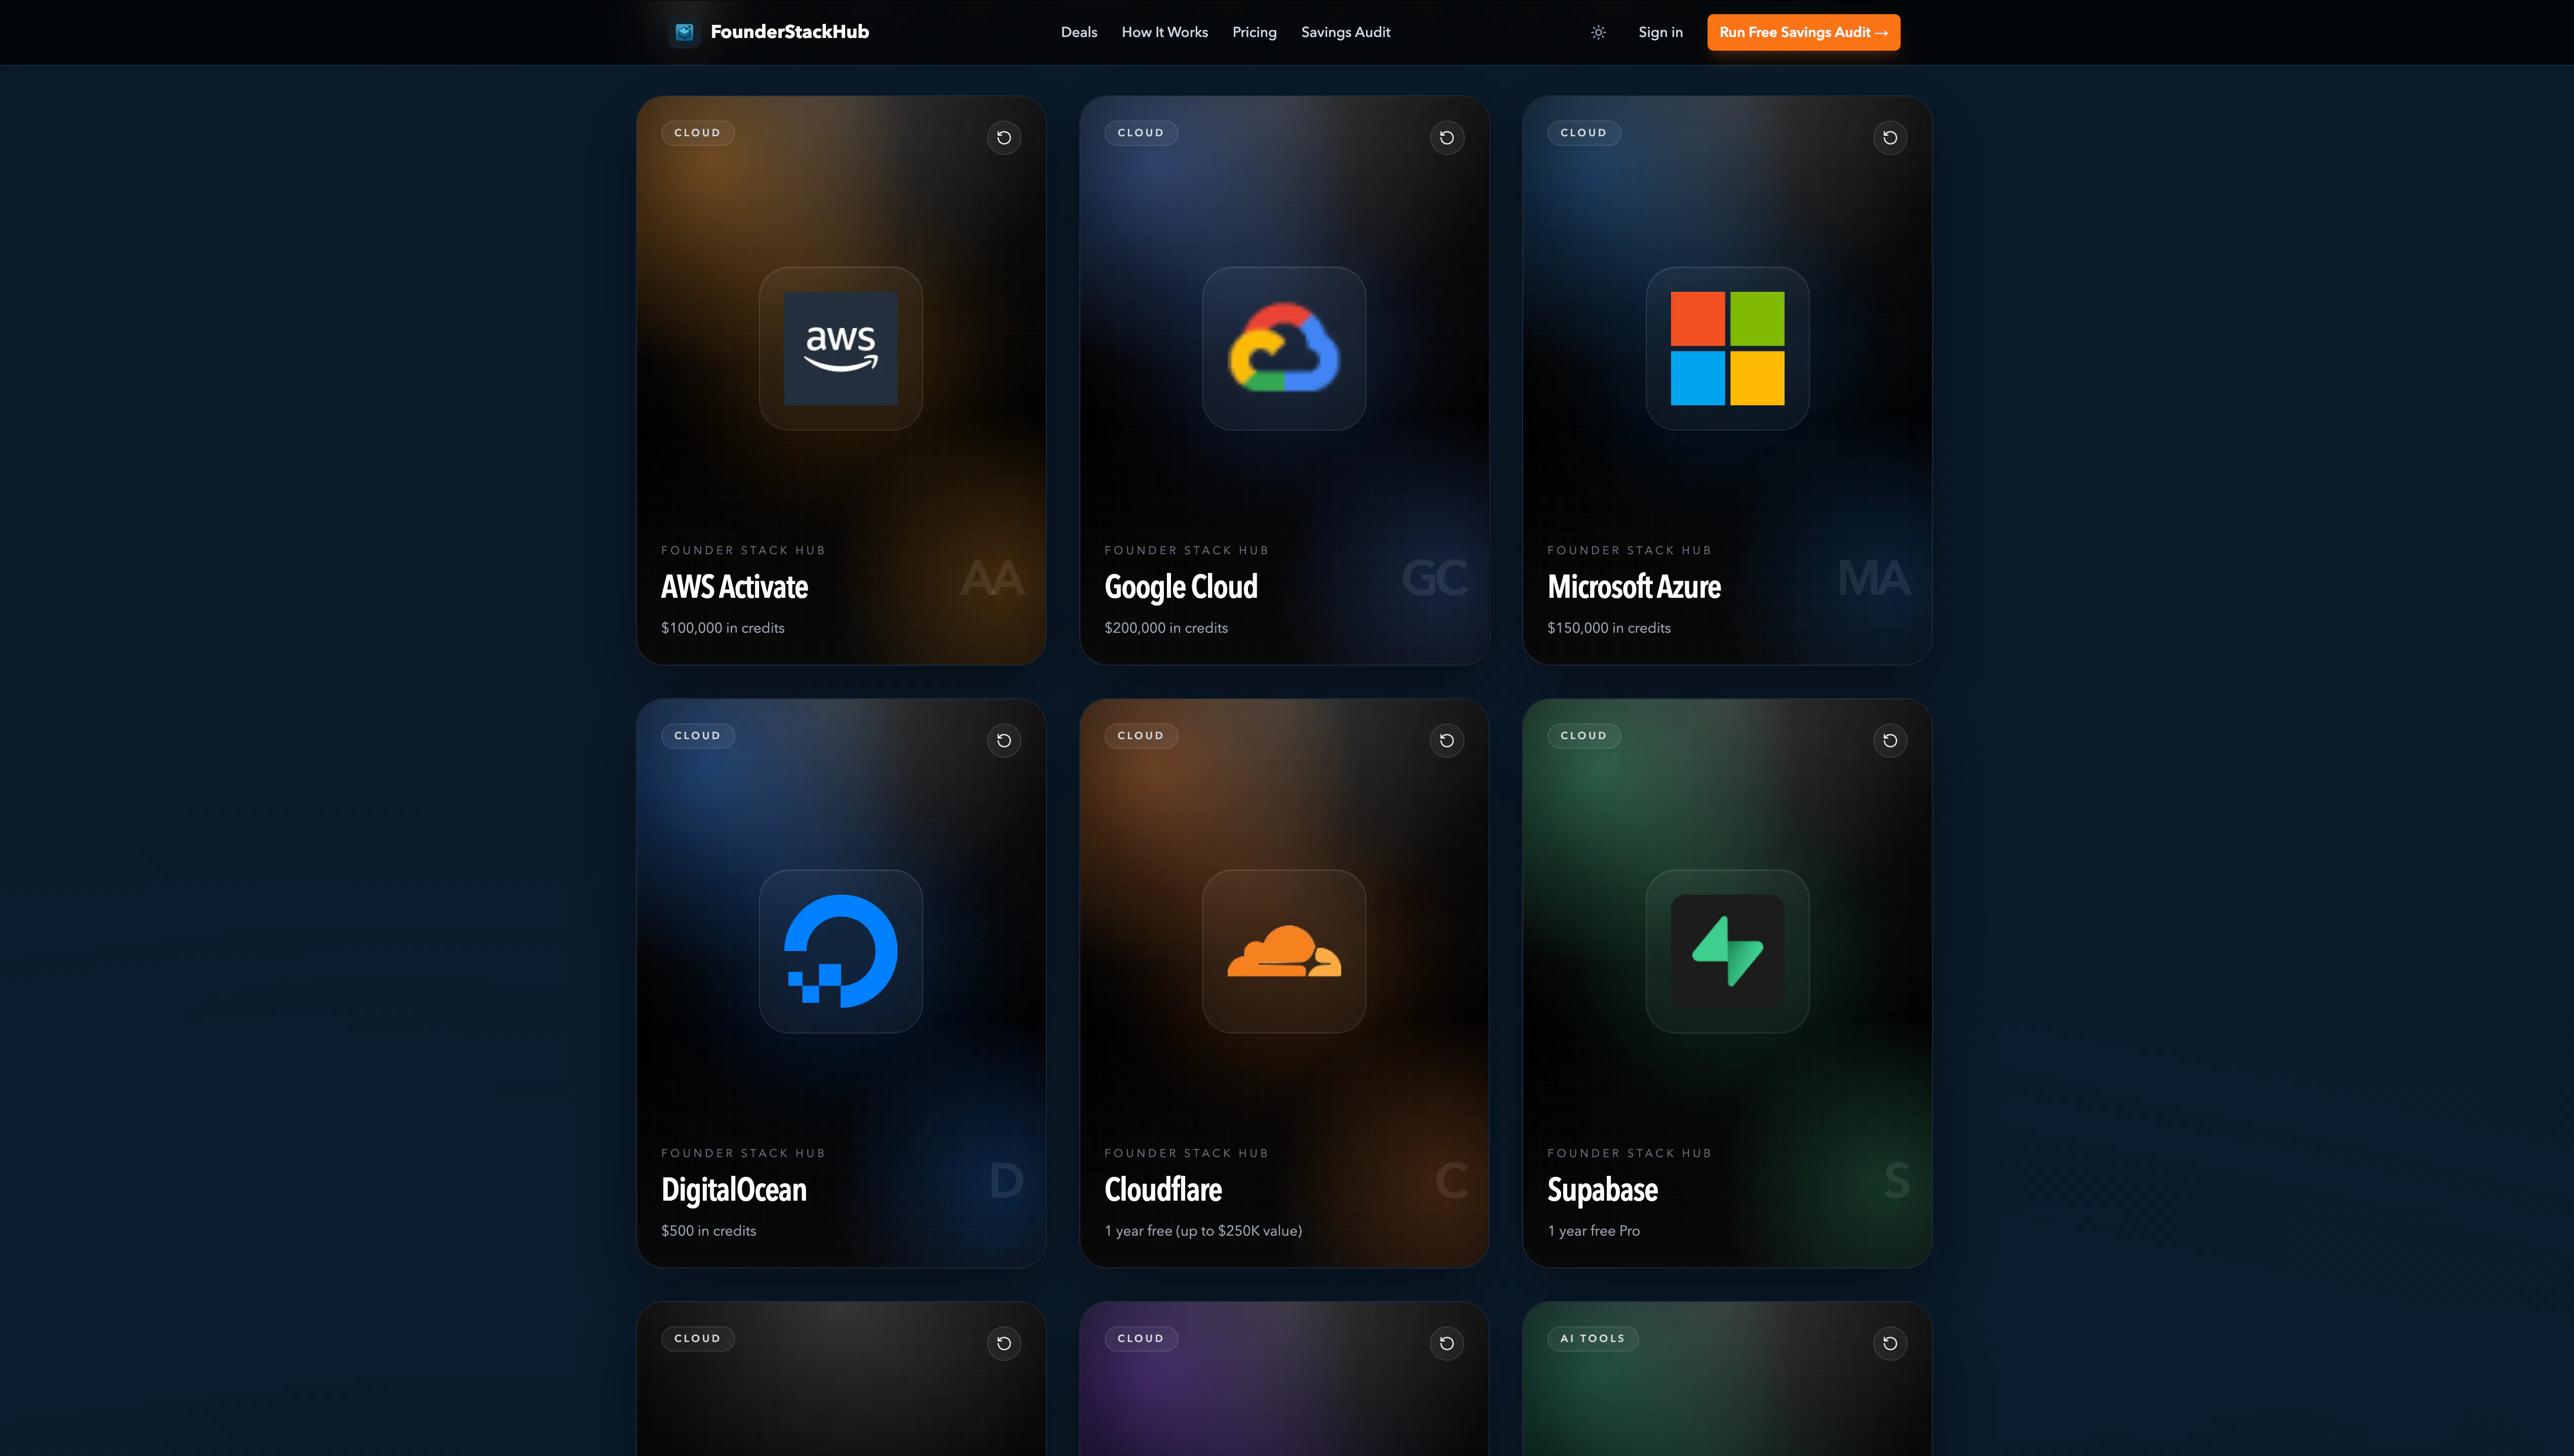Click the "$200,000 in credits" text
Screen dimensions: 2574x1456
1165,628
